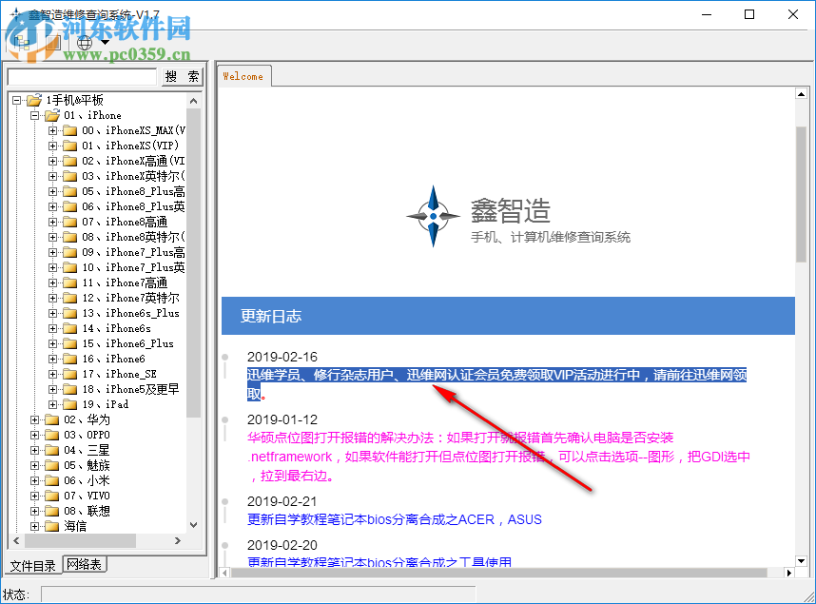Click the 2019-02-16 date entry
Image resolution: width=816 pixels, height=604 pixels.
coord(282,357)
